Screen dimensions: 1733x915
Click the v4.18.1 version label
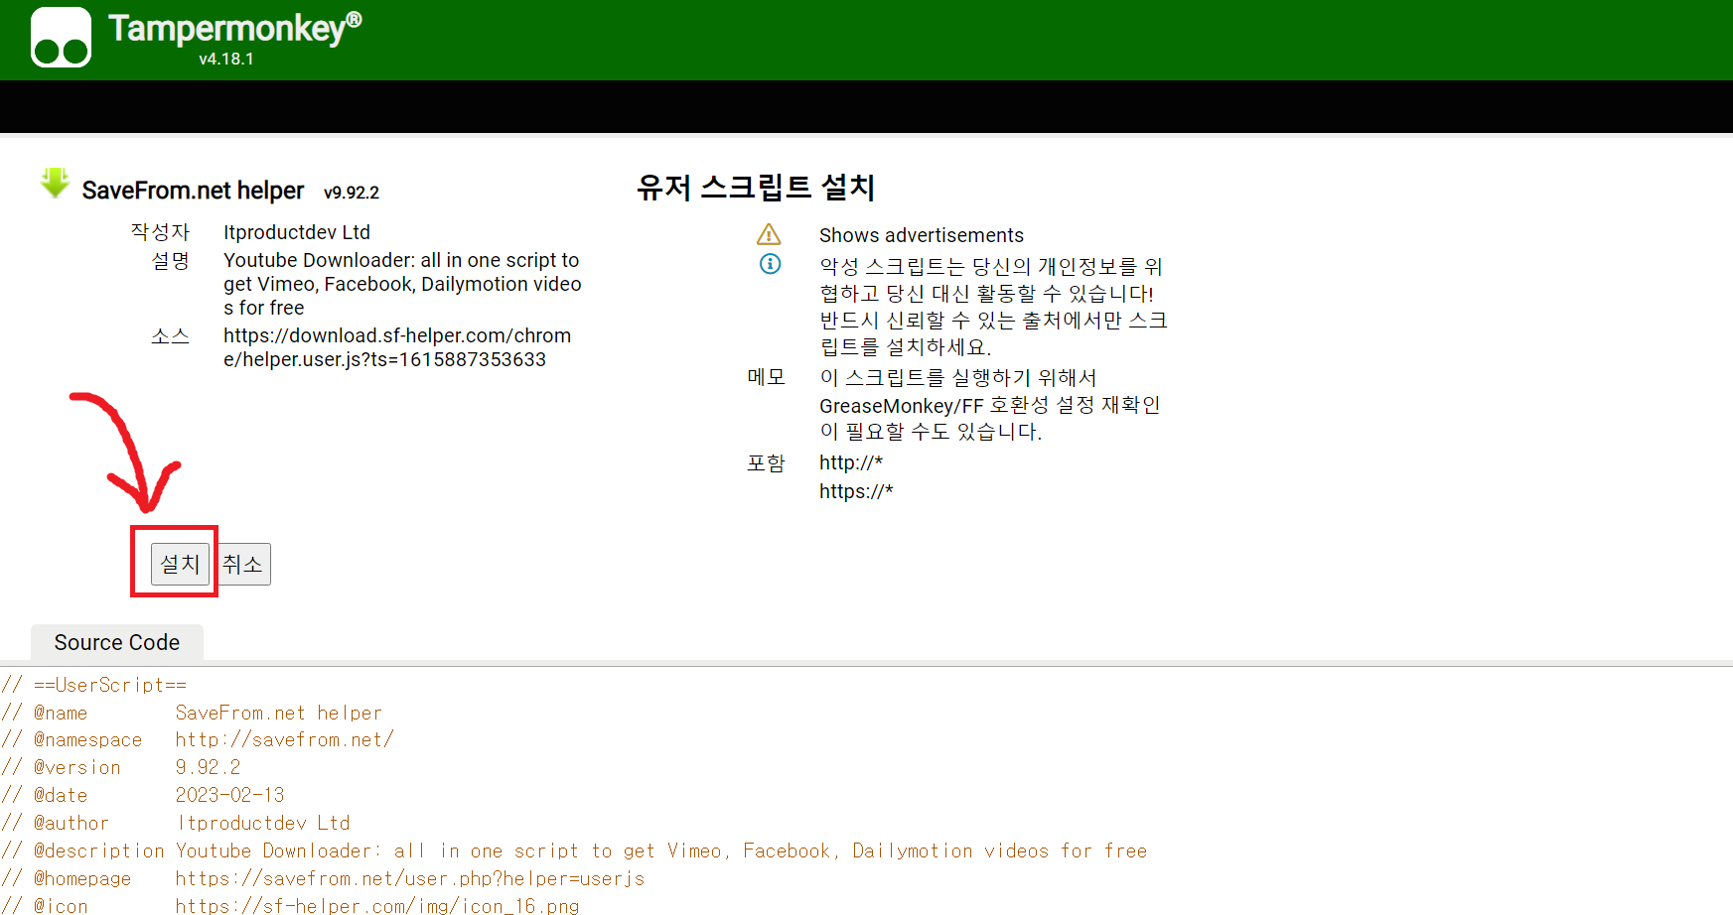coord(226,59)
